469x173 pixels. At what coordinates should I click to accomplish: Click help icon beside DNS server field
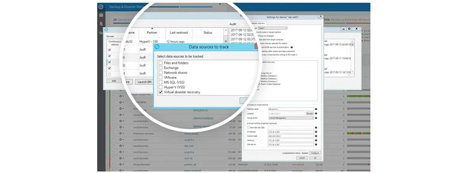(316, 144)
